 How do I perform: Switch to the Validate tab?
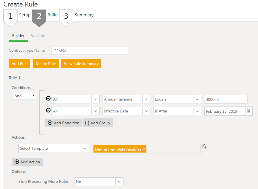38,36
